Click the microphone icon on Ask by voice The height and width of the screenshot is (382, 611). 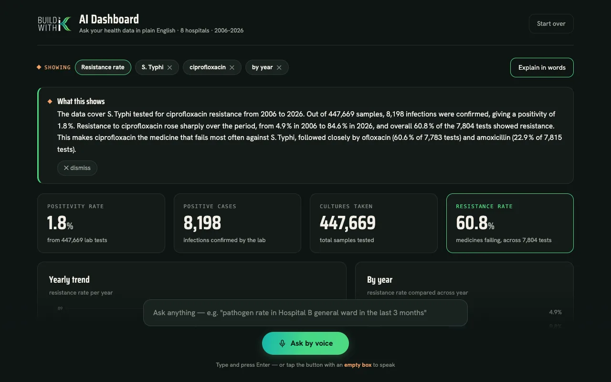(x=282, y=343)
